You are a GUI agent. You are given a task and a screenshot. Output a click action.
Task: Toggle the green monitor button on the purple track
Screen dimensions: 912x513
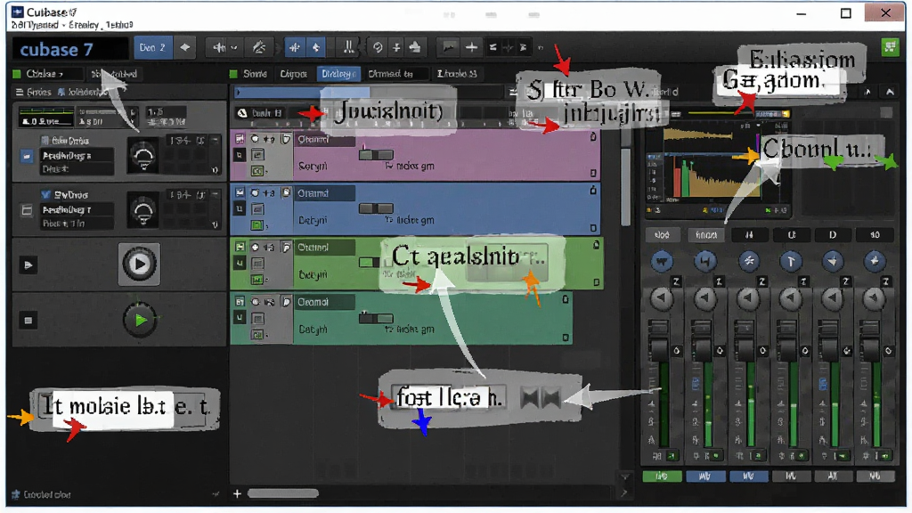256,171
